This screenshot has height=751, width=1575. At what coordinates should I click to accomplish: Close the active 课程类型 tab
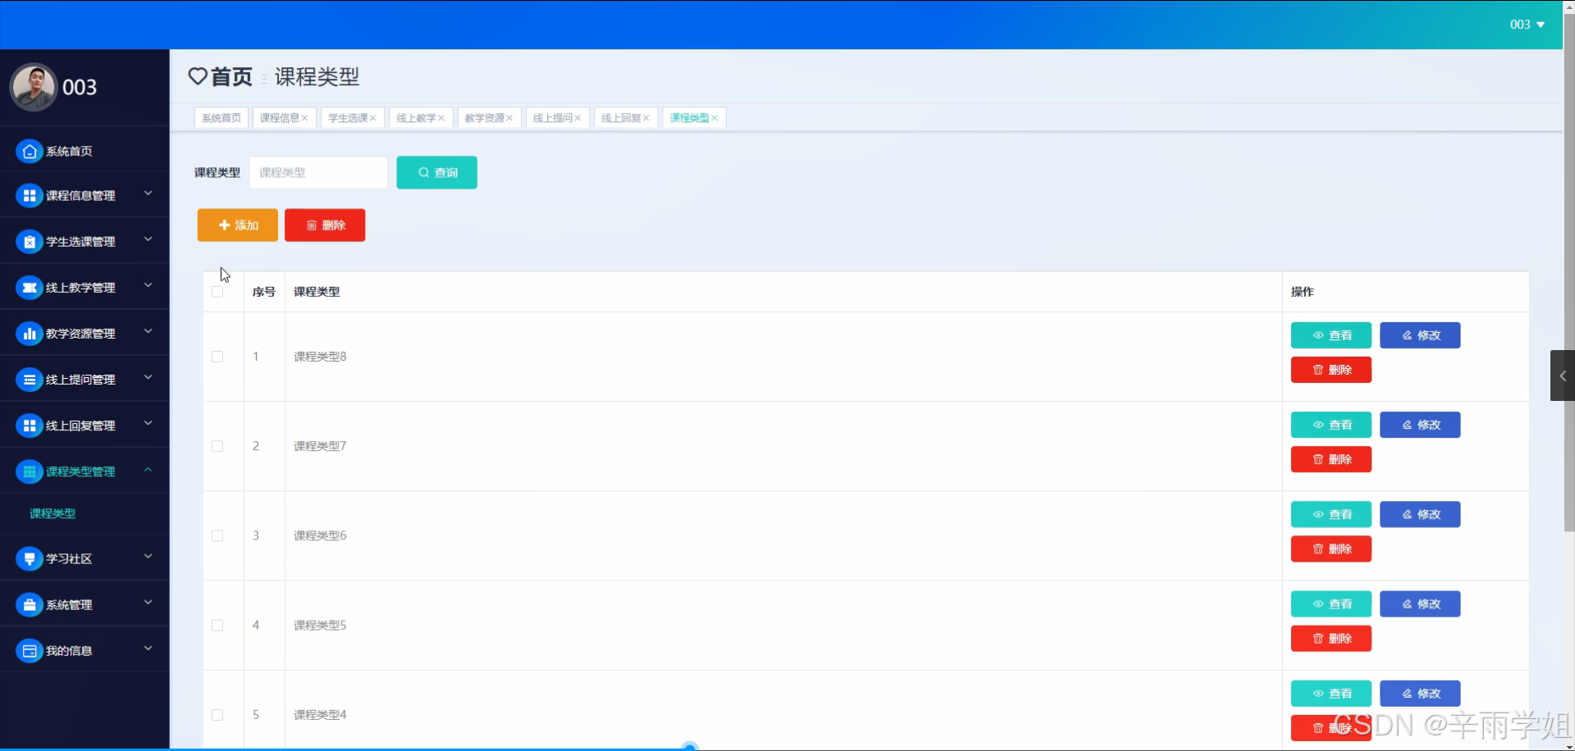coord(714,118)
